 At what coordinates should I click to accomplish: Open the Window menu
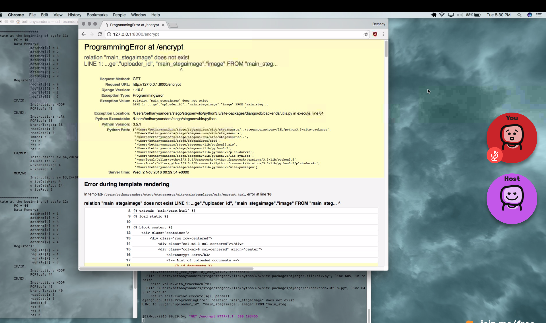(138, 15)
